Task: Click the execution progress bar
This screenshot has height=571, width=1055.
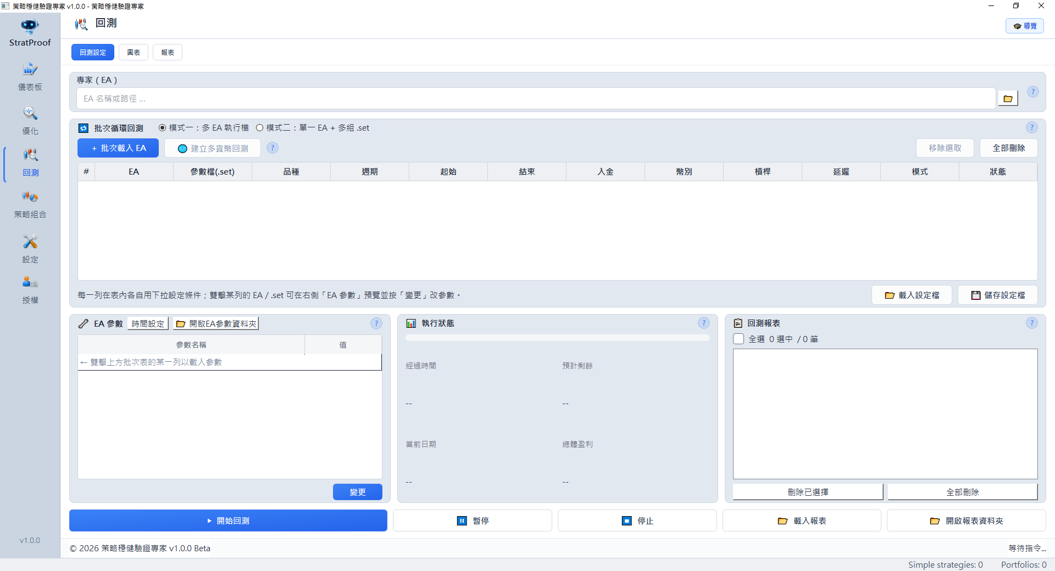Action: point(557,338)
